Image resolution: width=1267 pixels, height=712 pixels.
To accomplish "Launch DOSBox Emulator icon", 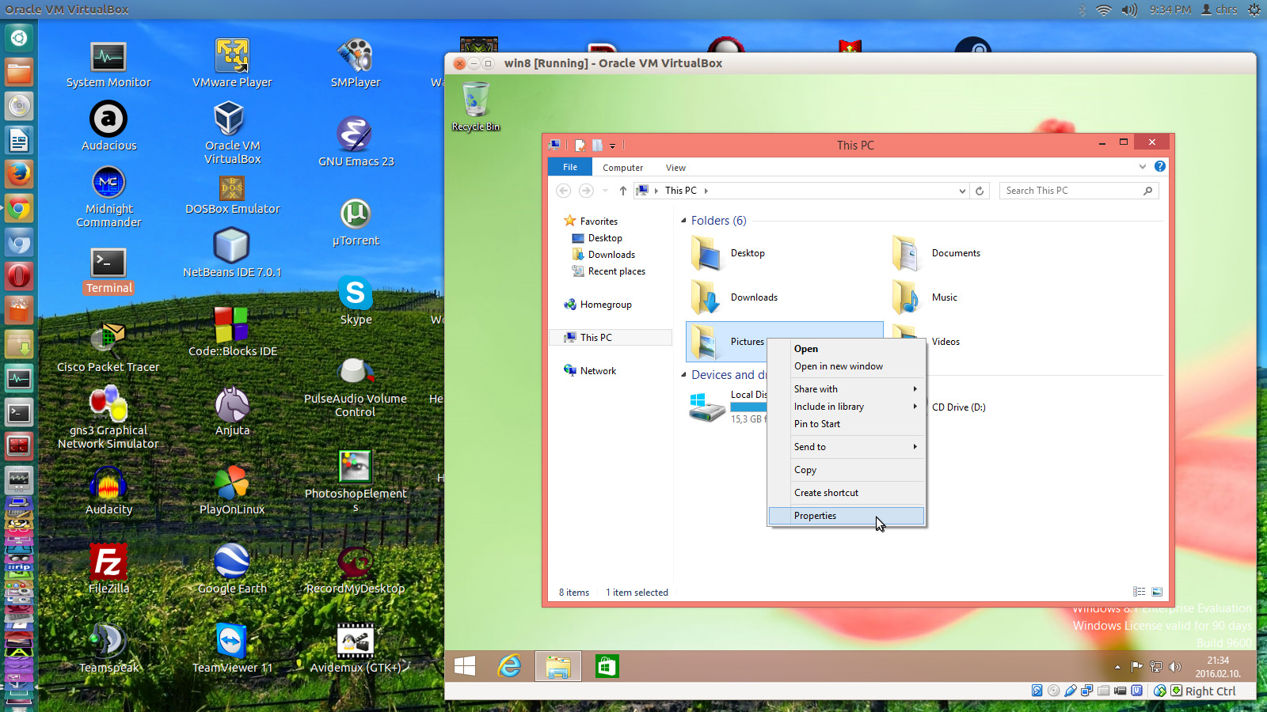I will (232, 195).
